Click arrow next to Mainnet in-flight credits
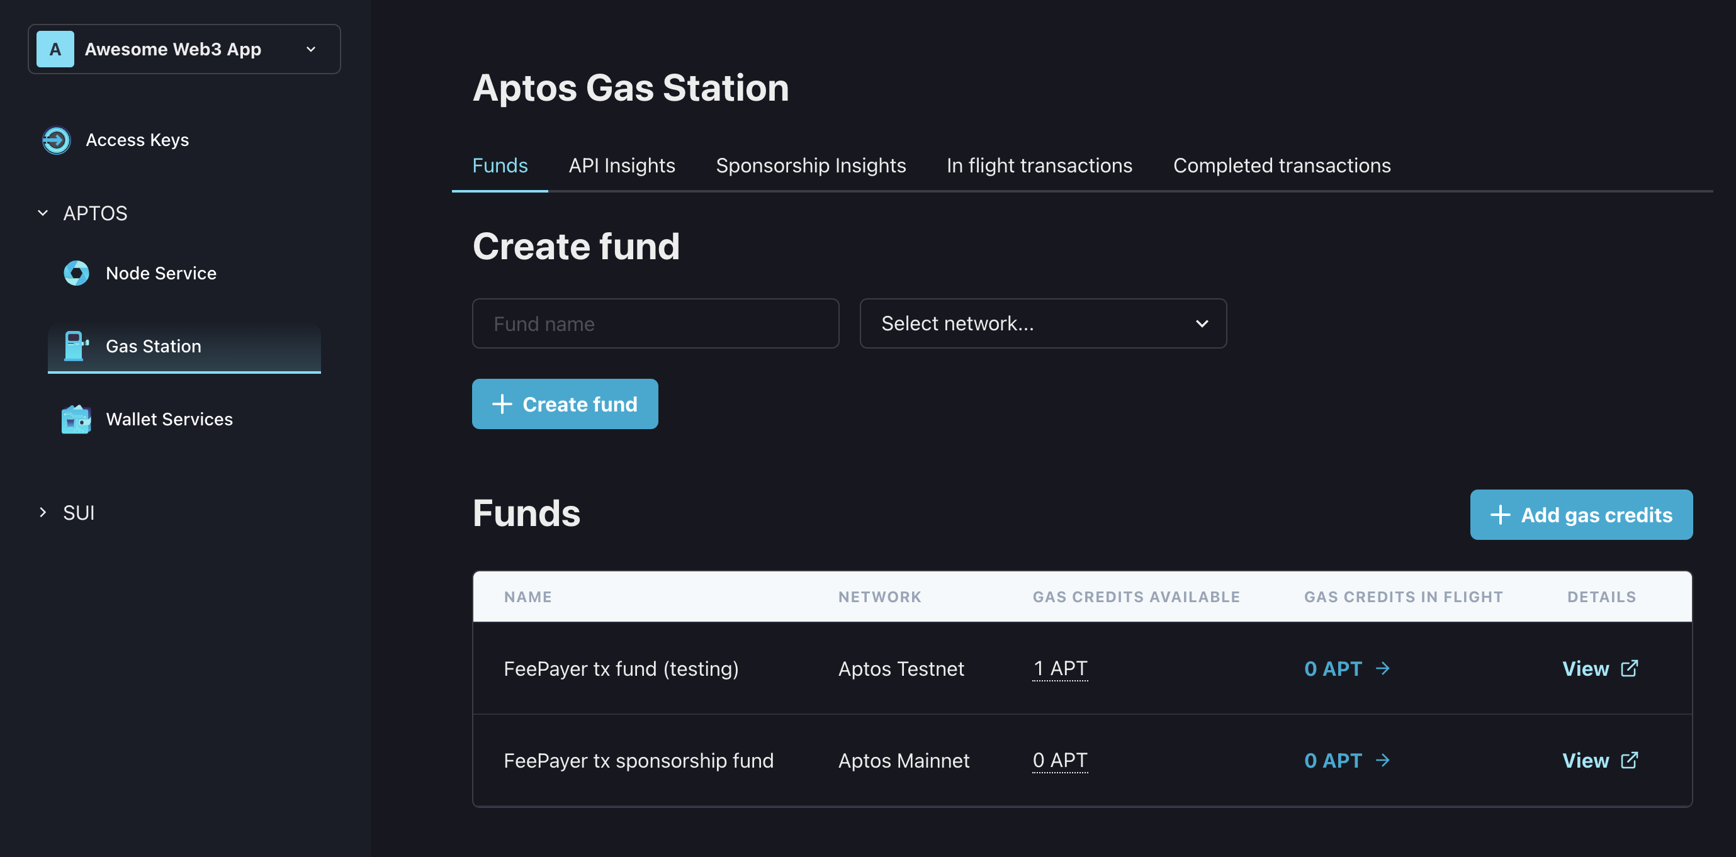The width and height of the screenshot is (1736, 857). tap(1383, 760)
